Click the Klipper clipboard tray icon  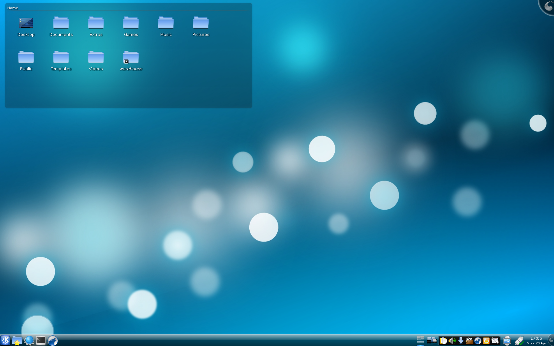coord(444,341)
